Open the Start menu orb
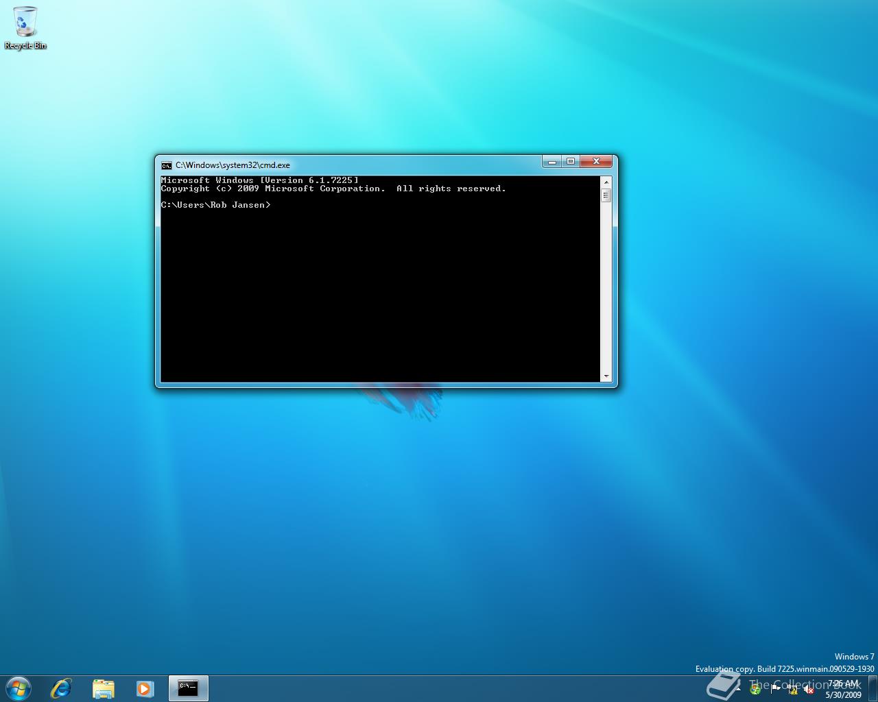 pos(19,688)
